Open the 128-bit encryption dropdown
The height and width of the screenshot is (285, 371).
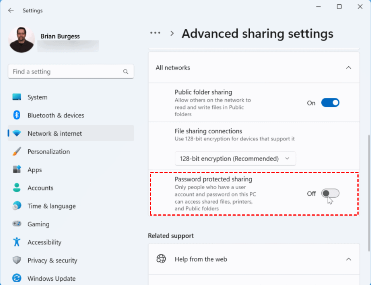[235, 159]
